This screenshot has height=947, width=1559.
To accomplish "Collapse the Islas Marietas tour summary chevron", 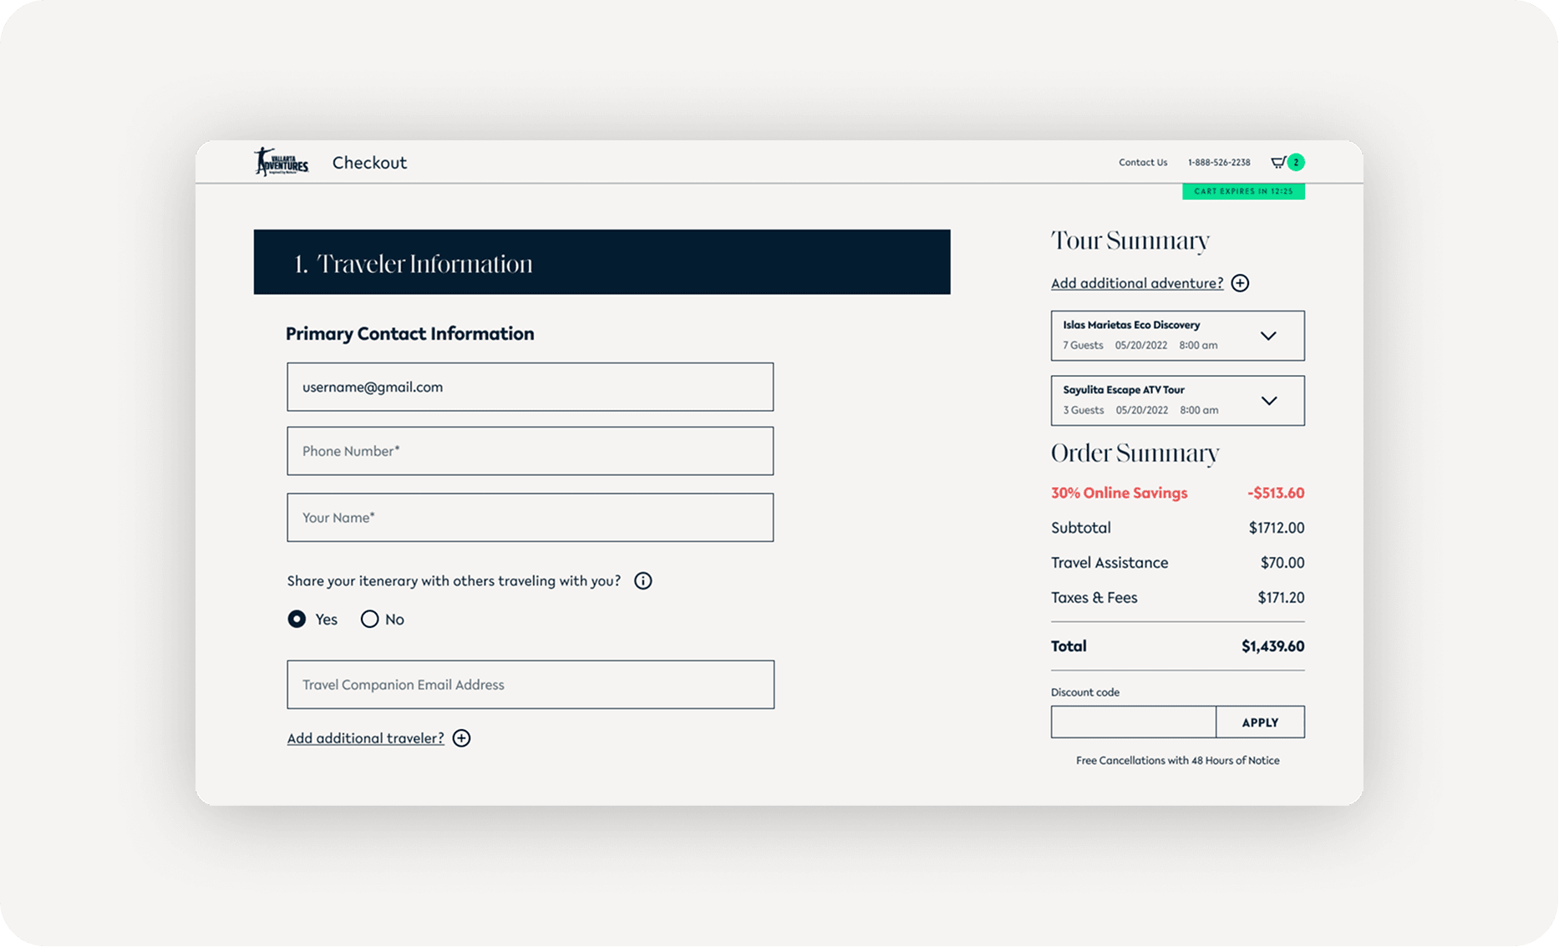I will coord(1268,336).
